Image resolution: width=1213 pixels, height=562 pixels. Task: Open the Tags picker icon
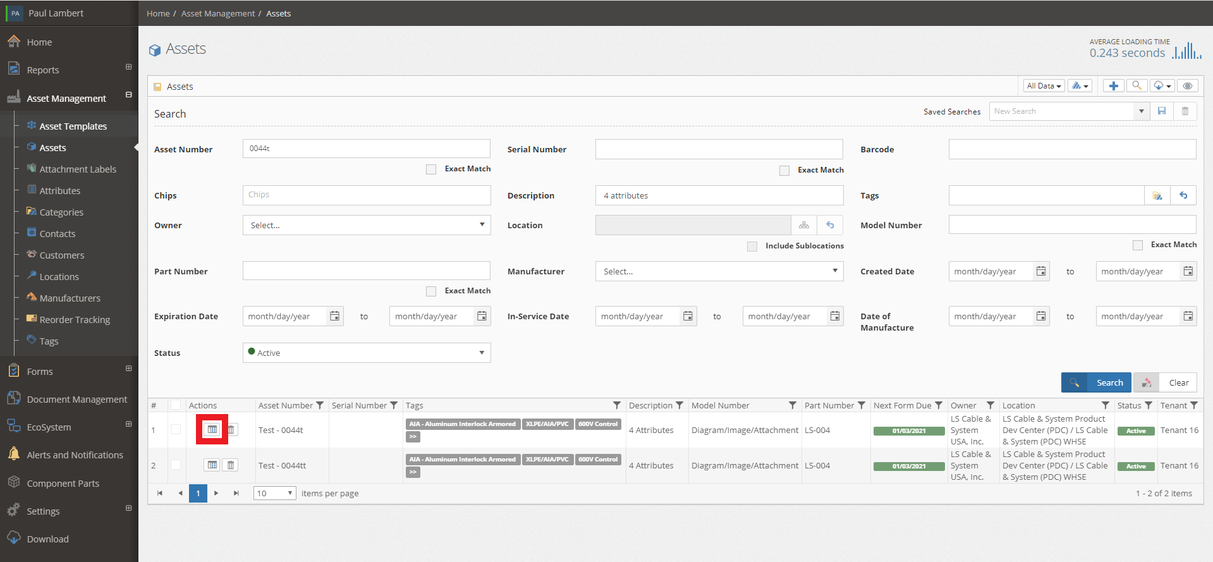(1157, 196)
